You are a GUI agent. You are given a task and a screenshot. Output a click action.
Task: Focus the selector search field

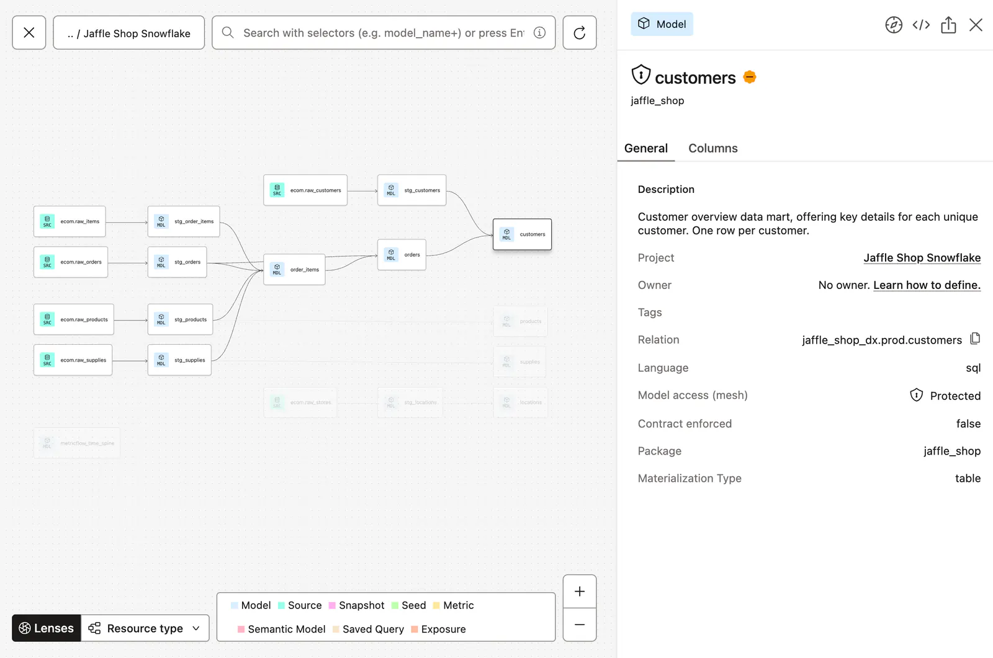coord(384,33)
